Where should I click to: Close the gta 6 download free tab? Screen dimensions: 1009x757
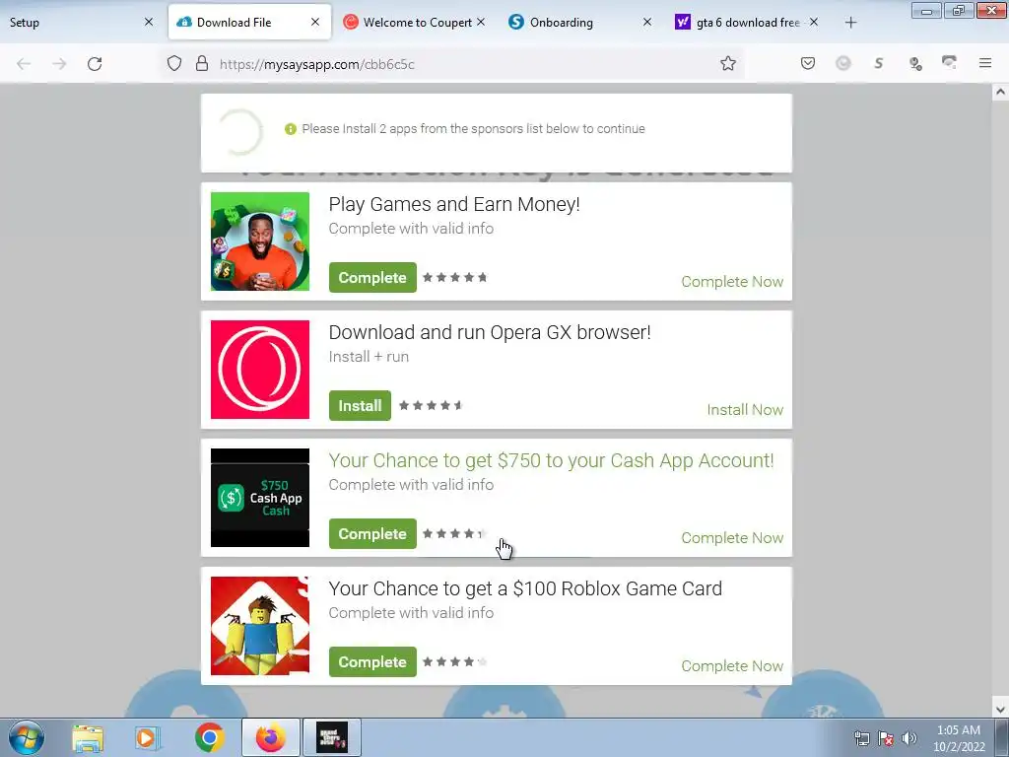pyautogui.click(x=814, y=22)
